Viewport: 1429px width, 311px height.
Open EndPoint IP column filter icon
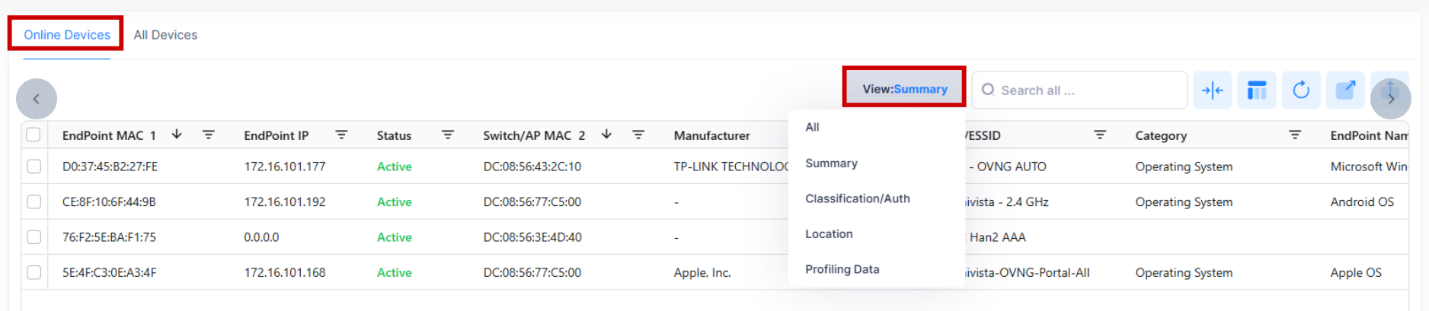point(341,135)
